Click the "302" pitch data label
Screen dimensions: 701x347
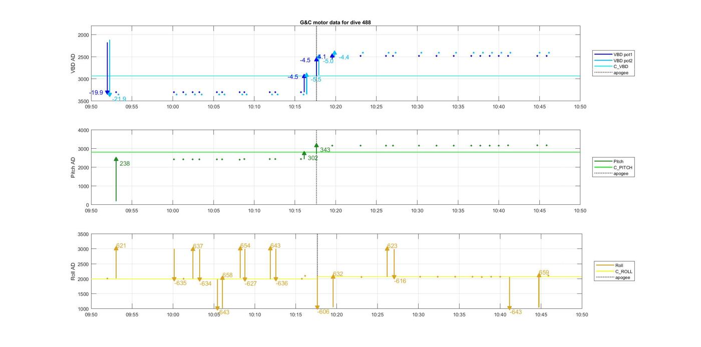point(313,158)
